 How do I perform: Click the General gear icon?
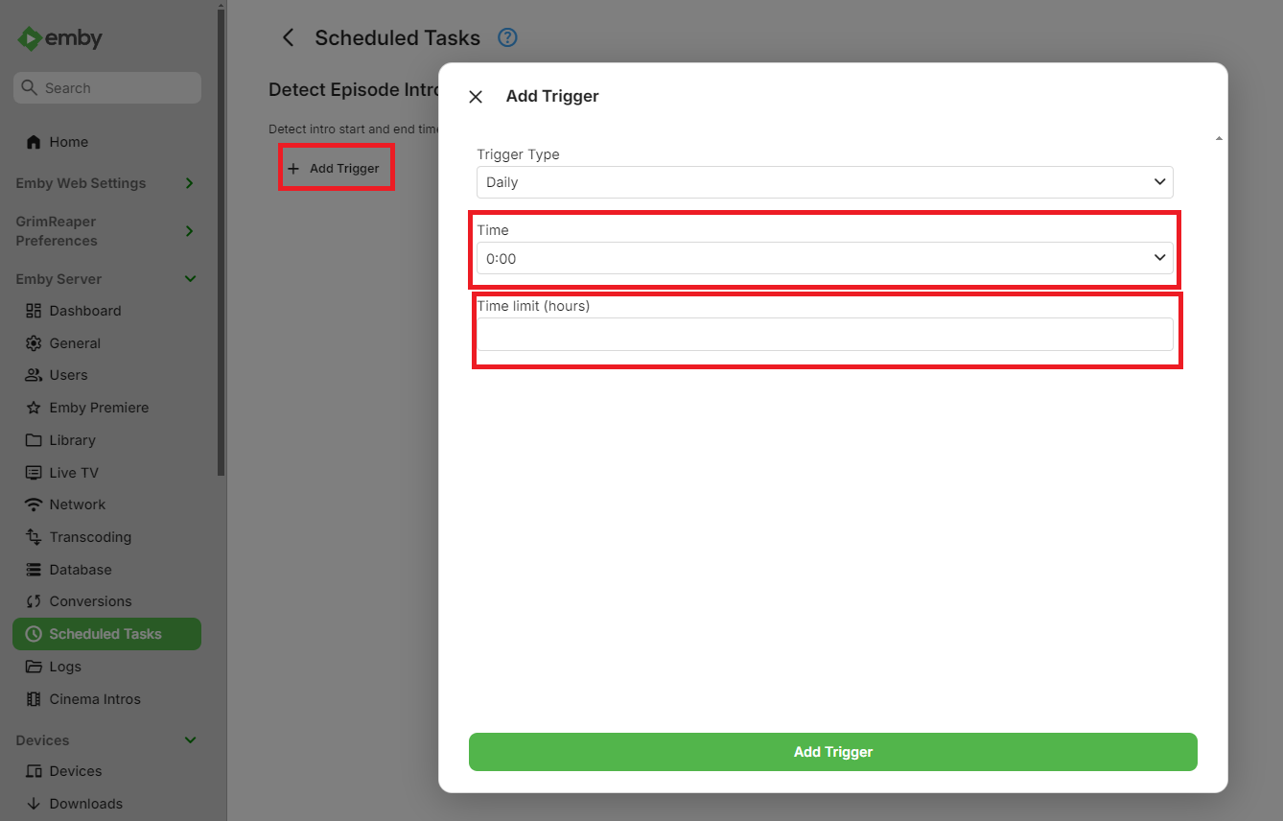pyautogui.click(x=34, y=343)
